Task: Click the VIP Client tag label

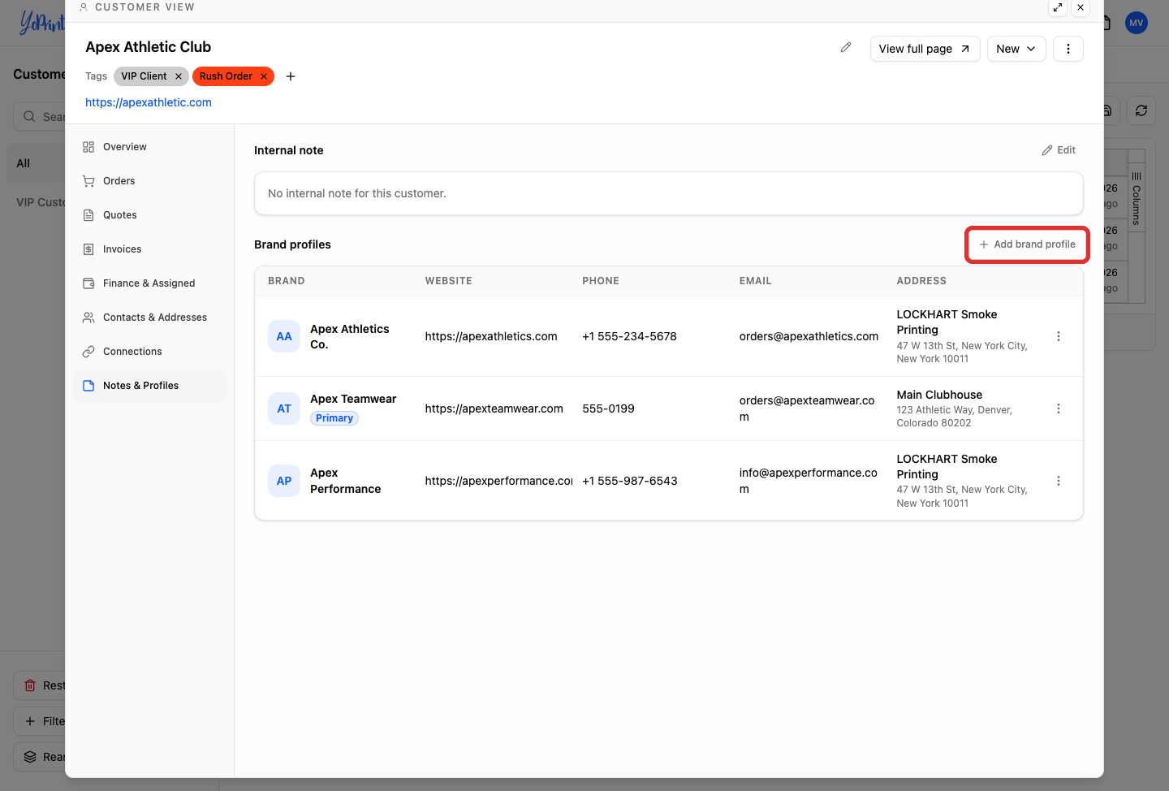Action: click(x=144, y=76)
